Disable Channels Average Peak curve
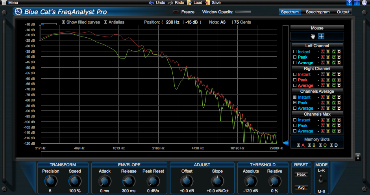This screenshot has width=370, height=195. 295,103
